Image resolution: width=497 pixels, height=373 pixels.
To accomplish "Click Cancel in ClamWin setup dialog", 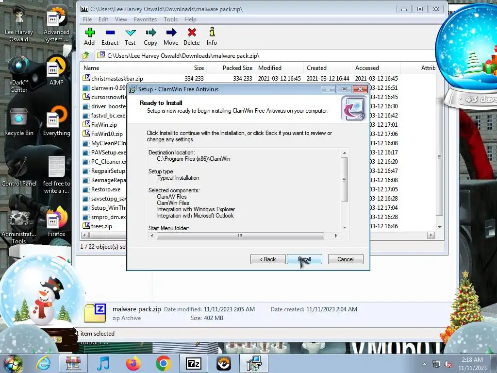I will click(346, 259).
